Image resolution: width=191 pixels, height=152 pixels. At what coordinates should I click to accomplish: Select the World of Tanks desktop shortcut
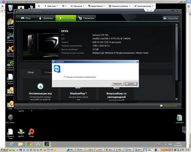pyautogui.click(x=10, y=134)
